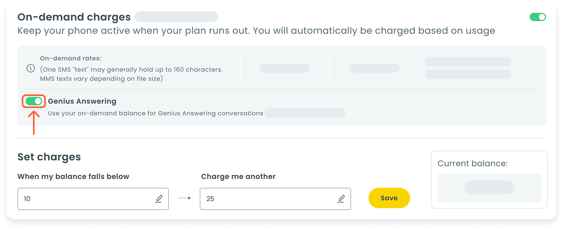Click the placeholder pill beside On-demand charges title
Image resolution: width=563 pixels, height=229 pixels.
click(x=176, y=17)
